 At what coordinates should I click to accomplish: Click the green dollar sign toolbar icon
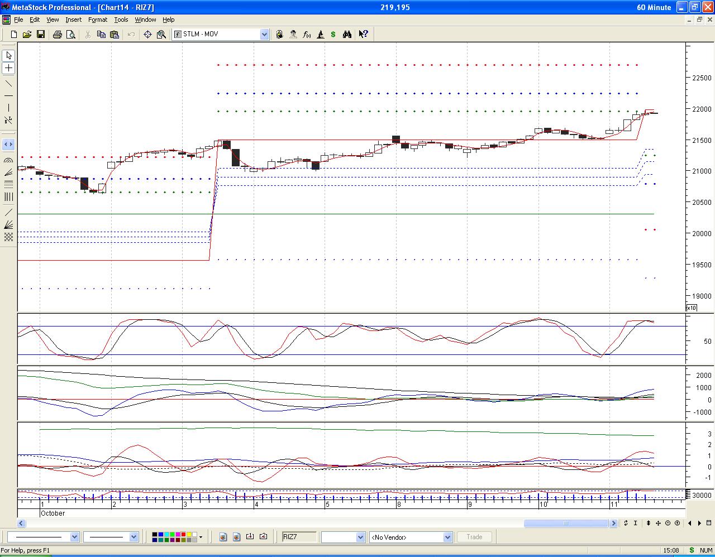pos(333,34)
